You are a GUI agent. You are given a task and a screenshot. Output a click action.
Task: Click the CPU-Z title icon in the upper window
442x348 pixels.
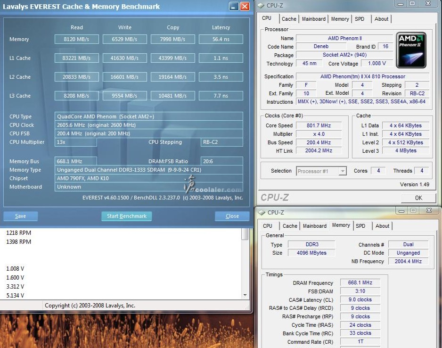[x=261, y=5]
